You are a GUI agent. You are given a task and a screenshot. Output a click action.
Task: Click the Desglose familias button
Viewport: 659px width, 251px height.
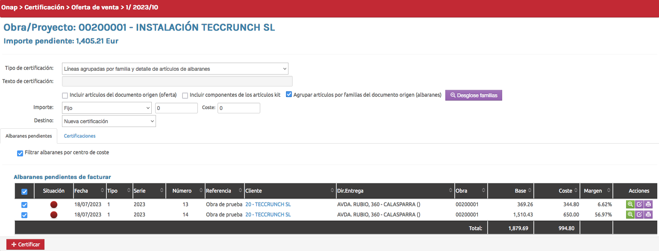pos(474,95)
